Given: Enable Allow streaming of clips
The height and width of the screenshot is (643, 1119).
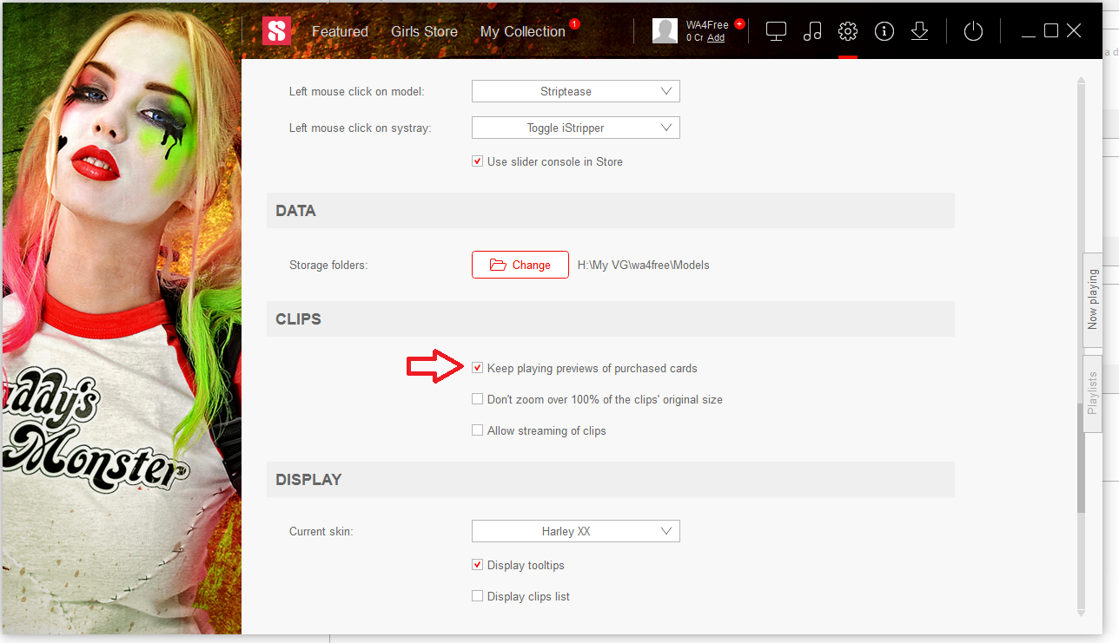Looking at the screenshot, I should pyautogui.click(x=477, y=430).
